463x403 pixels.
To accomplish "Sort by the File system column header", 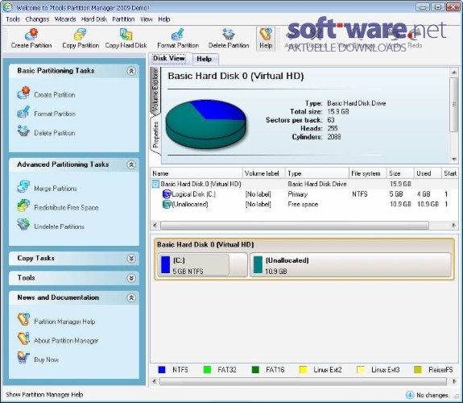I will pyautogui.click(x=368, y=173).
